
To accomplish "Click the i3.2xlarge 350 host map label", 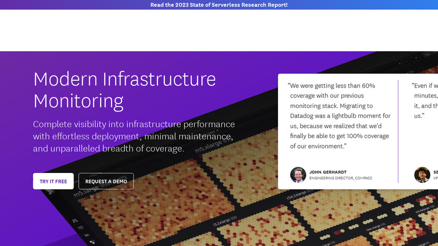I will 225,220.
